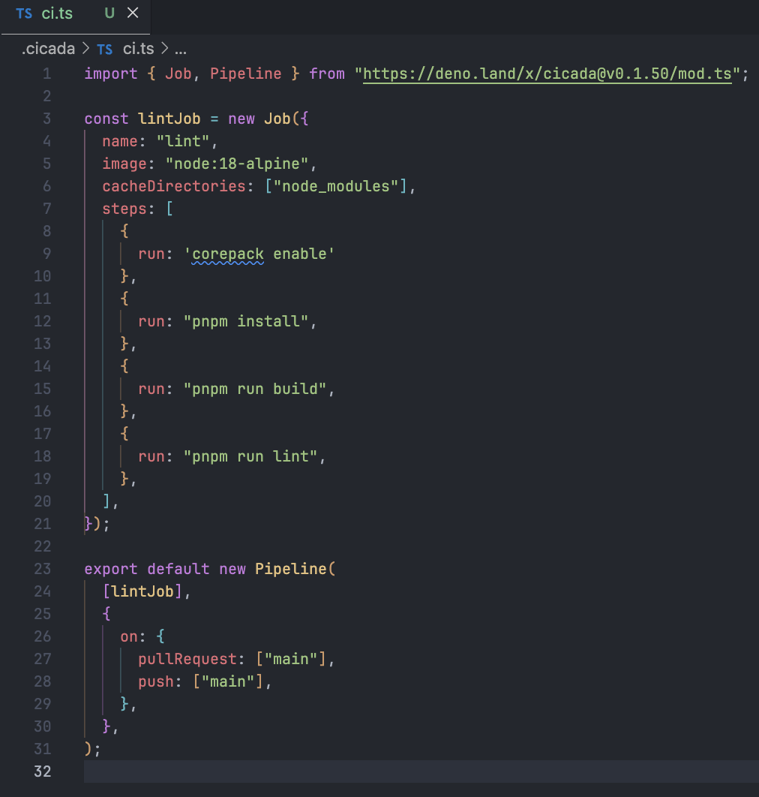Screen dimensions: 759x797
Task: Open the .cicada folder breadcrumb
Action: [x=49, y=50]
